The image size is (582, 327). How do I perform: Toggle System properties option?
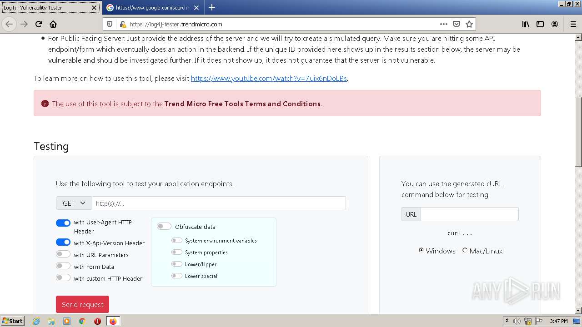tap(177, 252)
